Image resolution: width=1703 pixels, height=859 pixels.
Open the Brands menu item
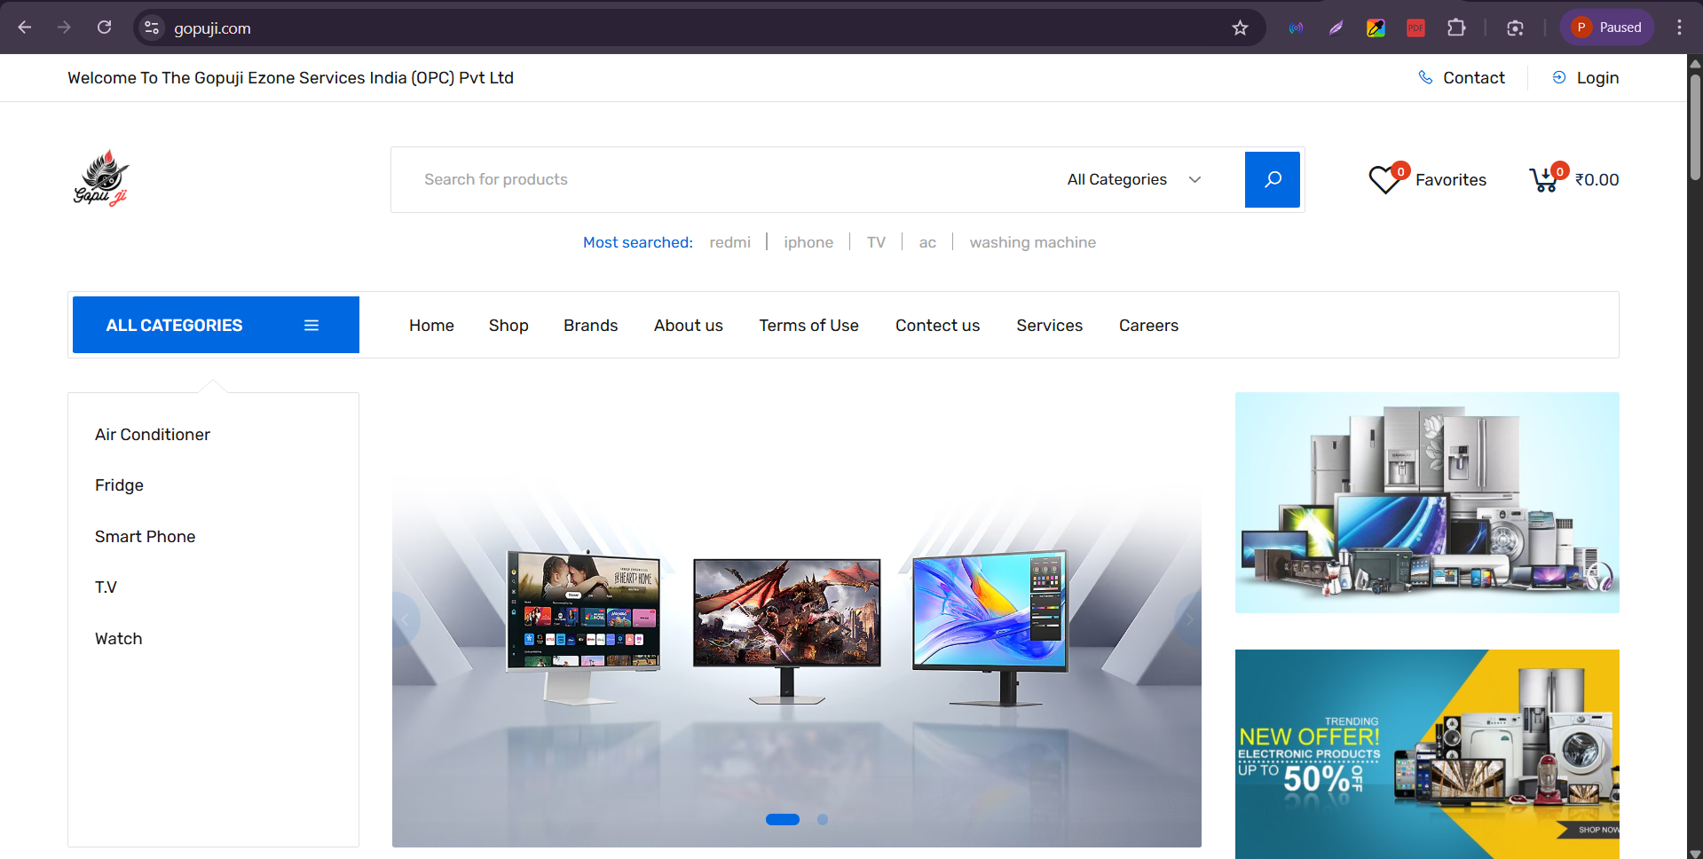[x=590, y=326]
